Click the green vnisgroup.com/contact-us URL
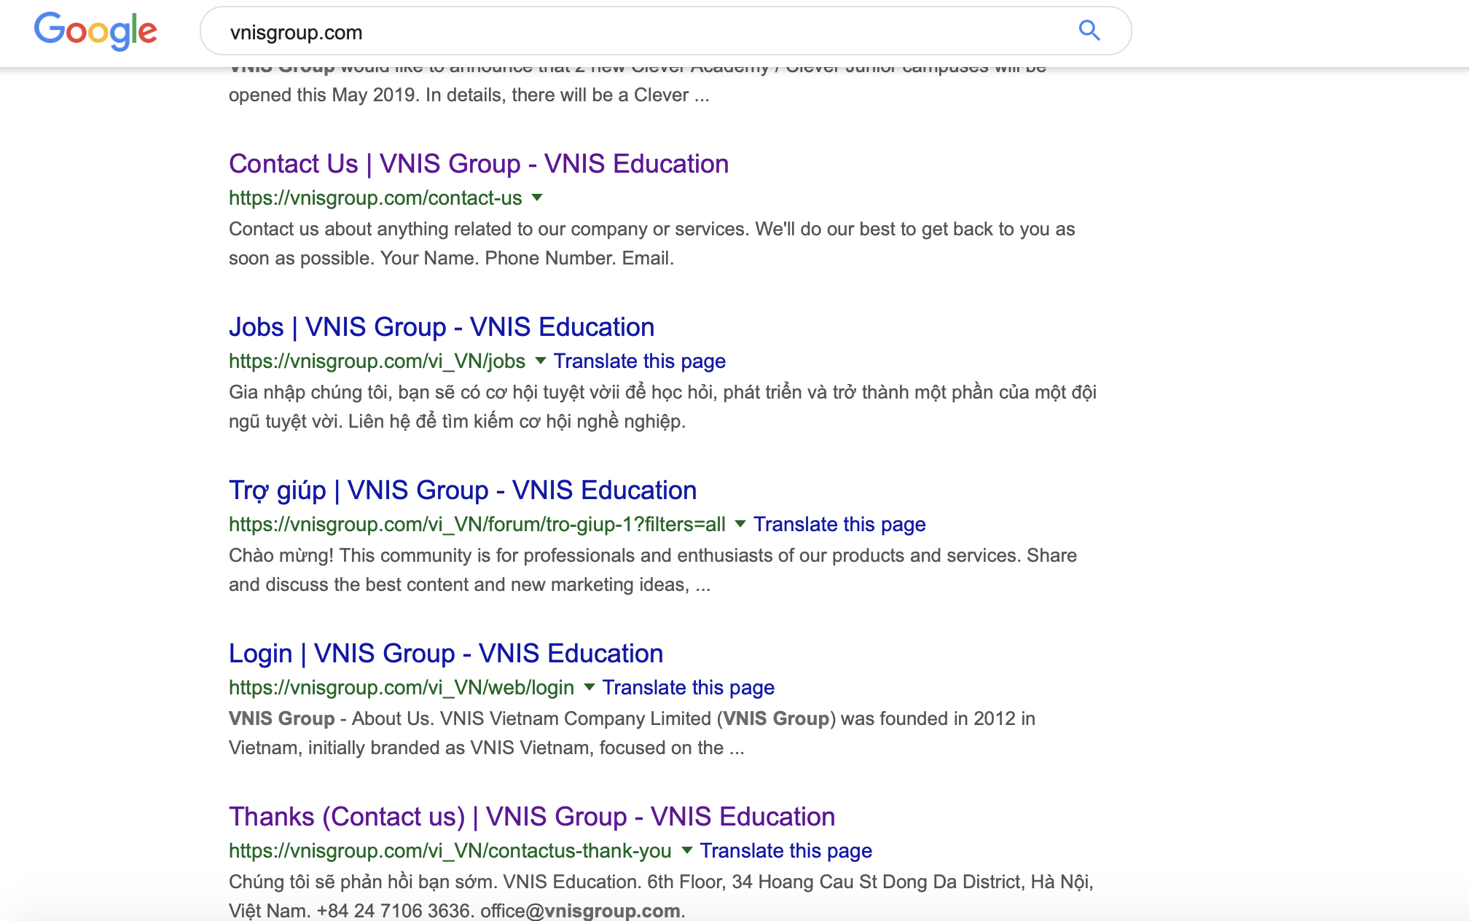Screen dimensions: 1469x921 375,198
